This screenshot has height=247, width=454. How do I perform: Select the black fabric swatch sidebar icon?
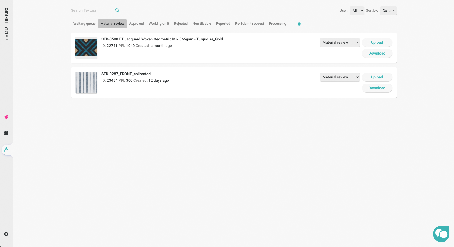click(6, 133)
